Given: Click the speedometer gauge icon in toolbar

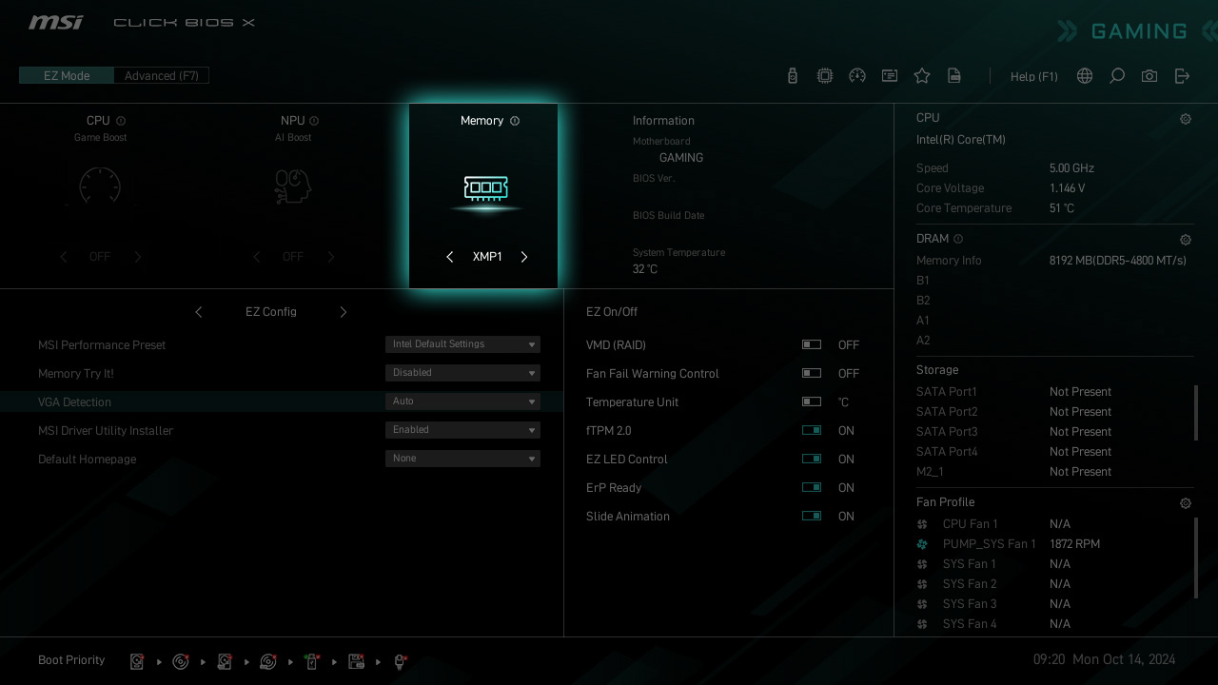Looking at the screenshot, I should click(x=857, y=76).
